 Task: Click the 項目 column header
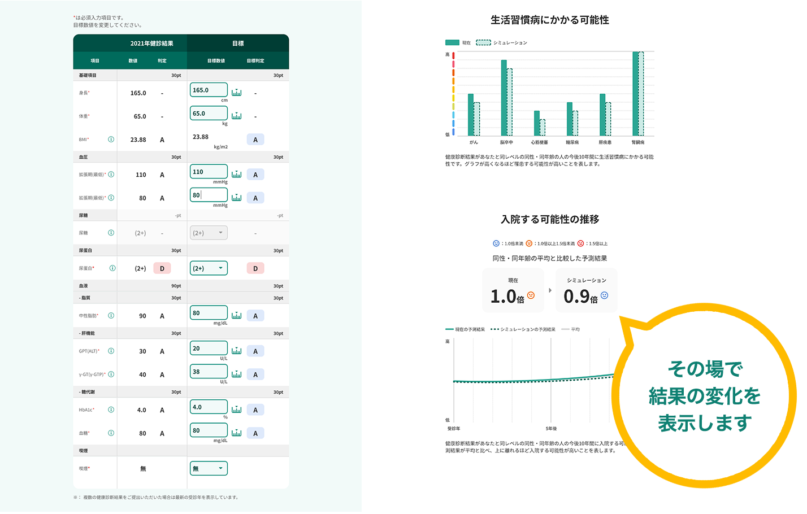[95, 60]
